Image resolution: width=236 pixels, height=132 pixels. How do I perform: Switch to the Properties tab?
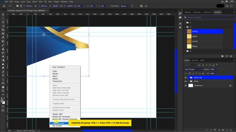point(197,12)
